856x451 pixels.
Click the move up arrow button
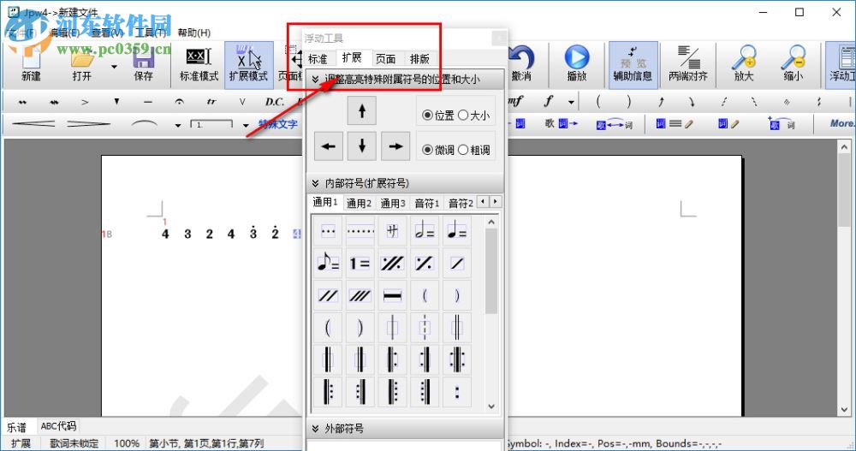click(361, 111)
